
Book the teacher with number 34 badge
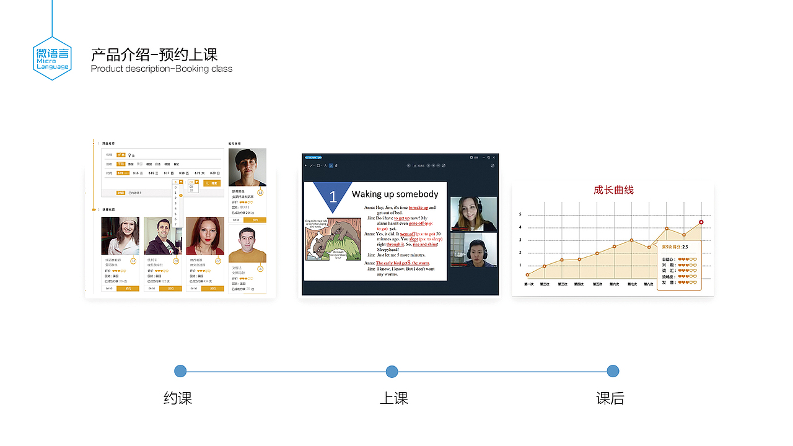128,288
